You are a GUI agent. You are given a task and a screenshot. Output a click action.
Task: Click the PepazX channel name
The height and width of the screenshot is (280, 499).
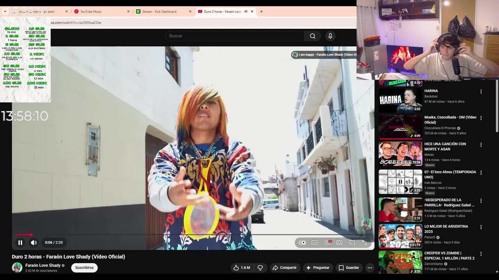point(430,237)
